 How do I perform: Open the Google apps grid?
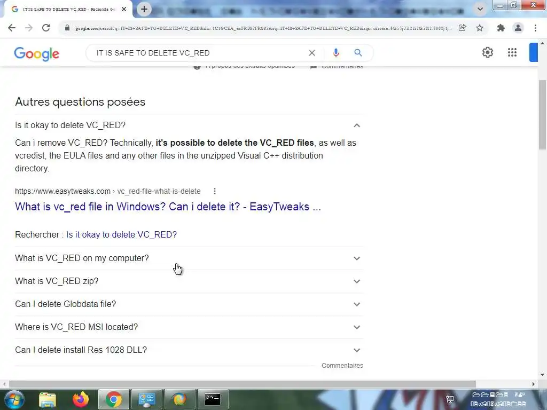(512, 53)
